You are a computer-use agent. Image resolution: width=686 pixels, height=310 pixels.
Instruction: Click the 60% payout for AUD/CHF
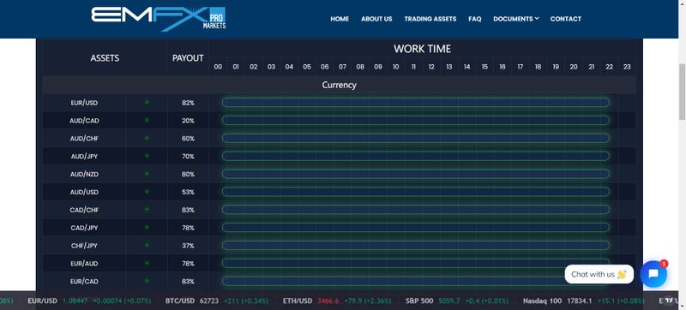(x=188, y=139)
